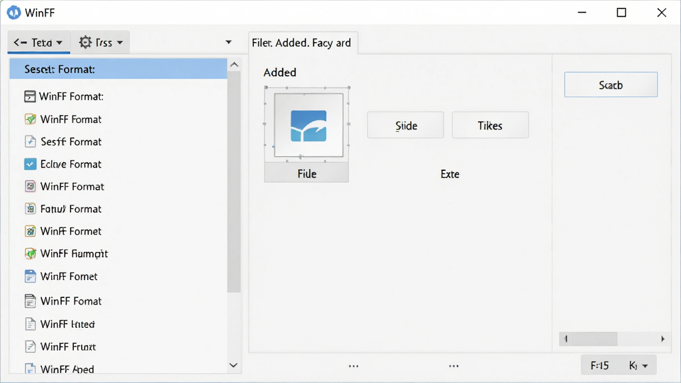The width and height of the screenshot is (681, 383).
Task: Click the 'F:15' field at bottom right
Action: point(600,366)
